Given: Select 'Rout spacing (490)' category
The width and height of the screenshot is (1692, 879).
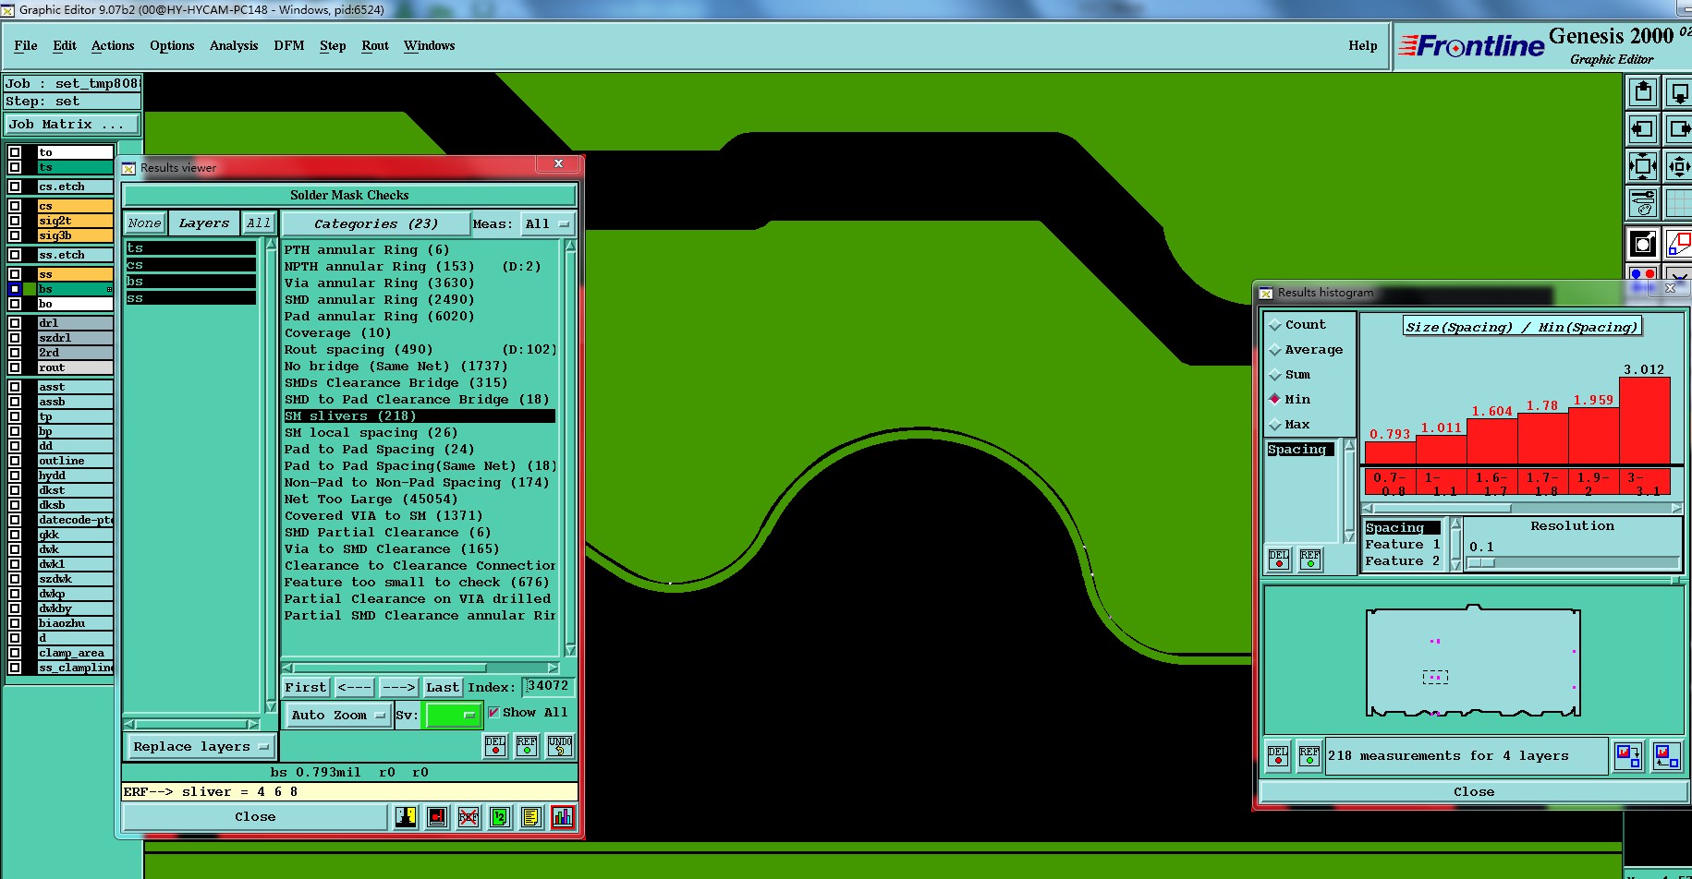Looking at the screenshot, I should point(420,350).
